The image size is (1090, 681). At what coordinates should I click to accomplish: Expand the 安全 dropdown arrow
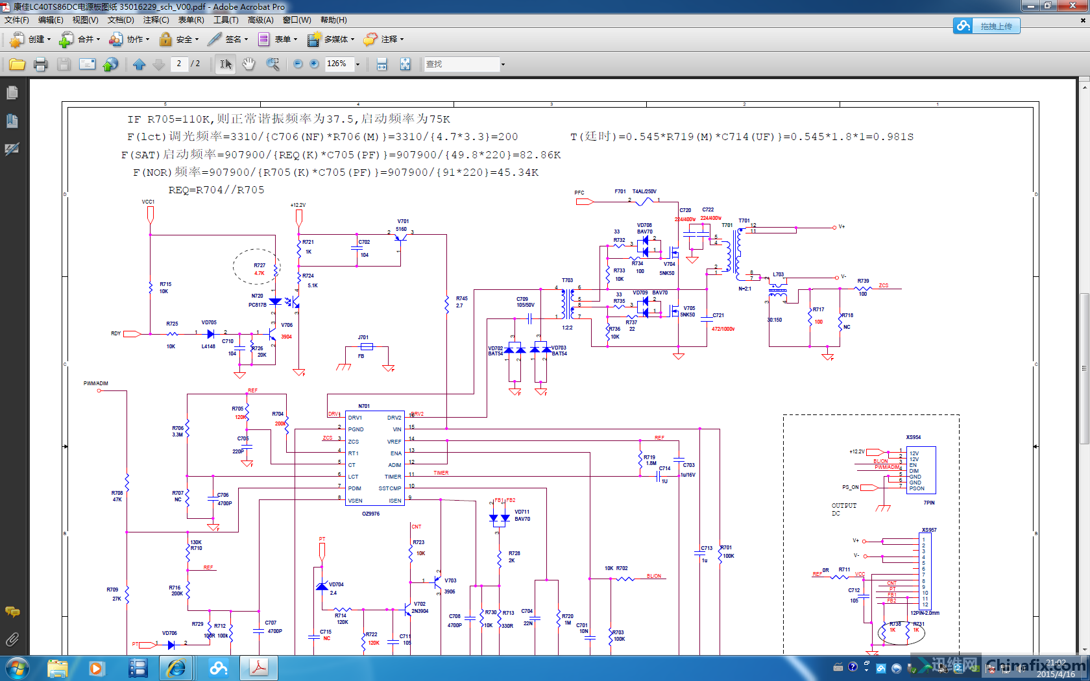point(197,40)
